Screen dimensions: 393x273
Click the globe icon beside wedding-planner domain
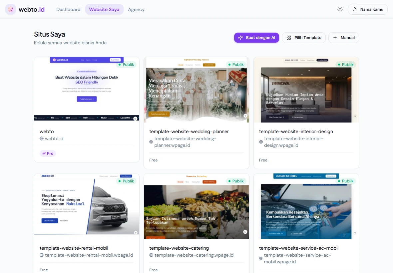(151, 142)
